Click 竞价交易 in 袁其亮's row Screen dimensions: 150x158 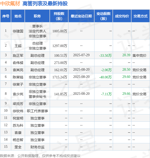coord(139,70)
